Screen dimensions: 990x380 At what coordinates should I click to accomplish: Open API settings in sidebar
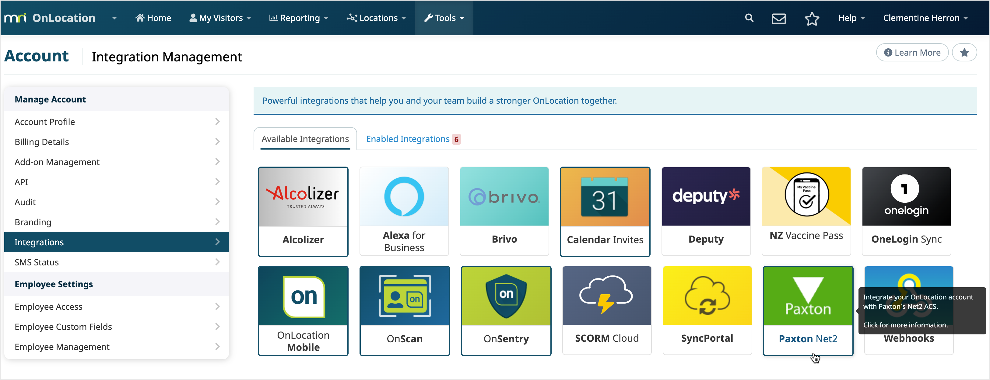(x=117, y=182)
